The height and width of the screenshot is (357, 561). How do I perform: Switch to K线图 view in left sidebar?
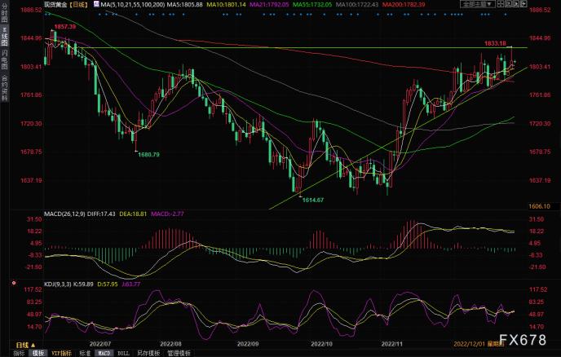pyautogui.click(x=4, y=37)
